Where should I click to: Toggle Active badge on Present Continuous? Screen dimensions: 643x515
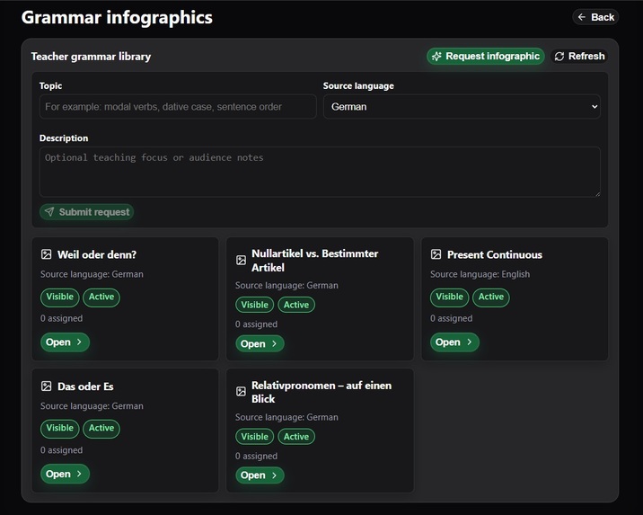491,297
